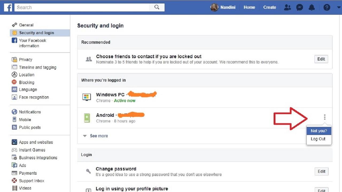Open Apps and websites settings
Viewport: 342px width, 192px height.
pos(36,142)
